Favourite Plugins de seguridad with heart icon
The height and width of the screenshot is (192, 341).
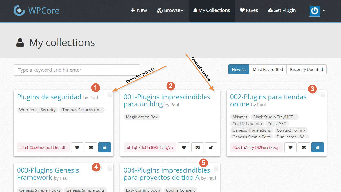tap(77, 147)
